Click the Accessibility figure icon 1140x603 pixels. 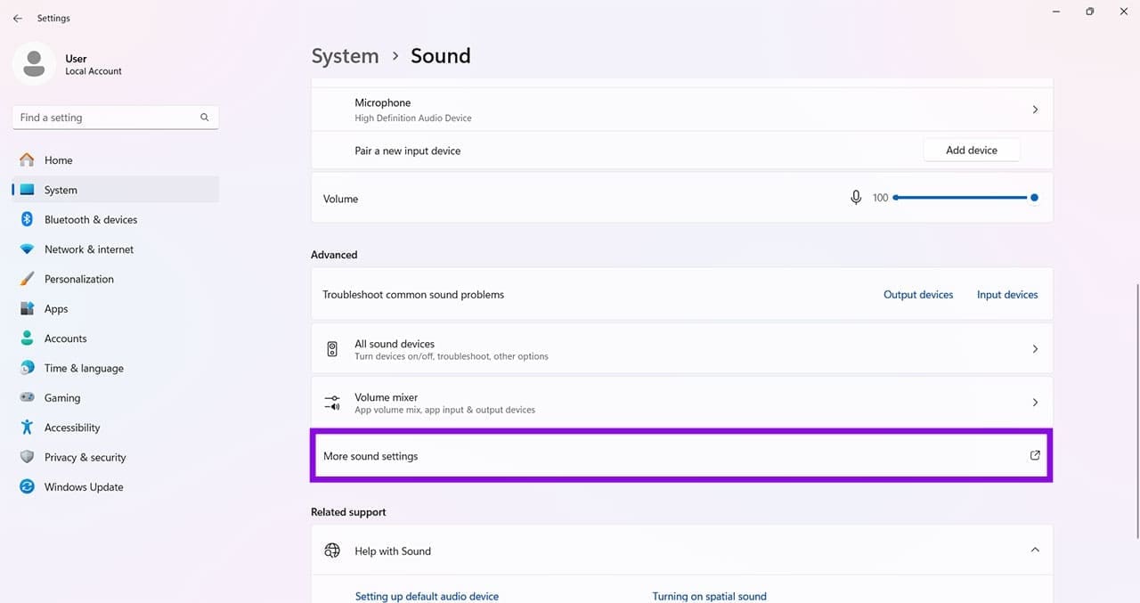(27, 428)
